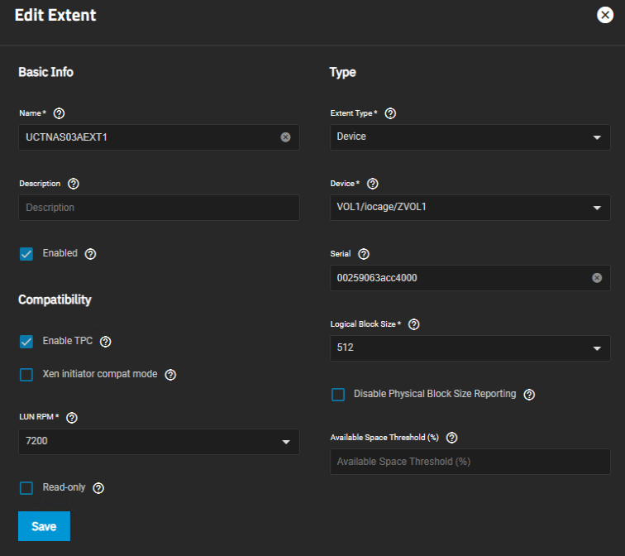Viewport: 625px width, 556px height.
Task: Check Xen initiator compat mode
Action: [x=26, y=375]
